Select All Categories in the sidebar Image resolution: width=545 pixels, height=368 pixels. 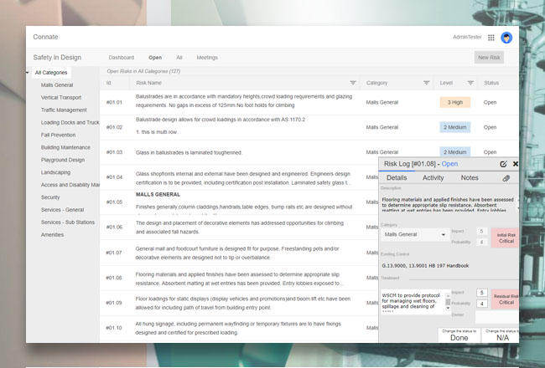(x=51, y=73)
